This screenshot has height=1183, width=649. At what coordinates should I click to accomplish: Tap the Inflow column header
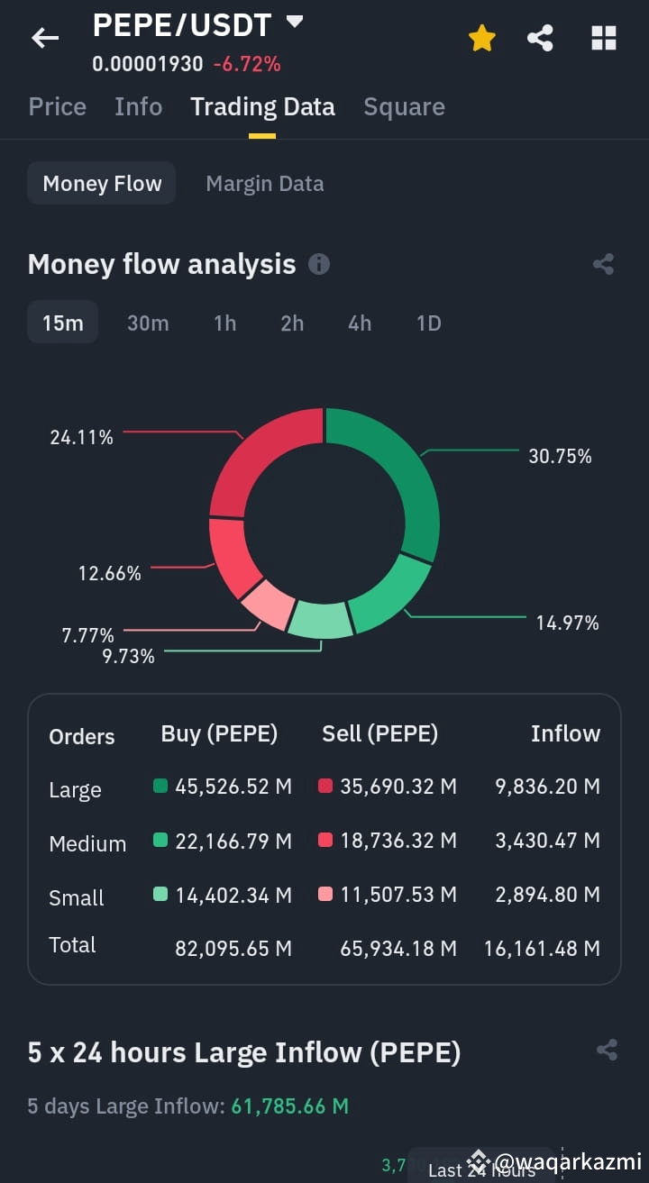(x=565, y=734)
